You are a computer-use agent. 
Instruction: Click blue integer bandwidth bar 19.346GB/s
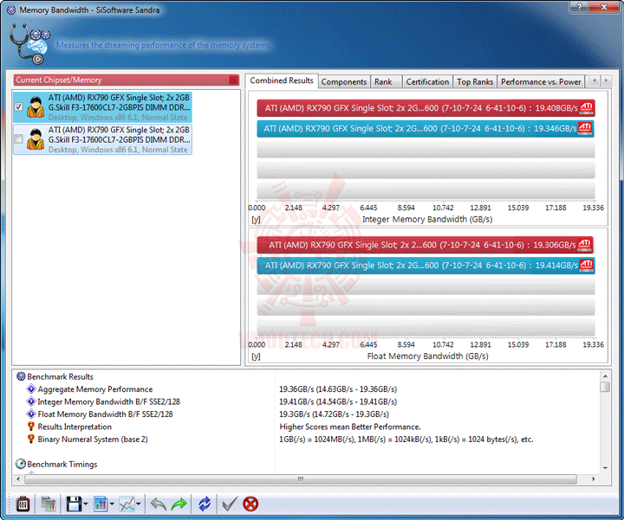click(426, 129)
